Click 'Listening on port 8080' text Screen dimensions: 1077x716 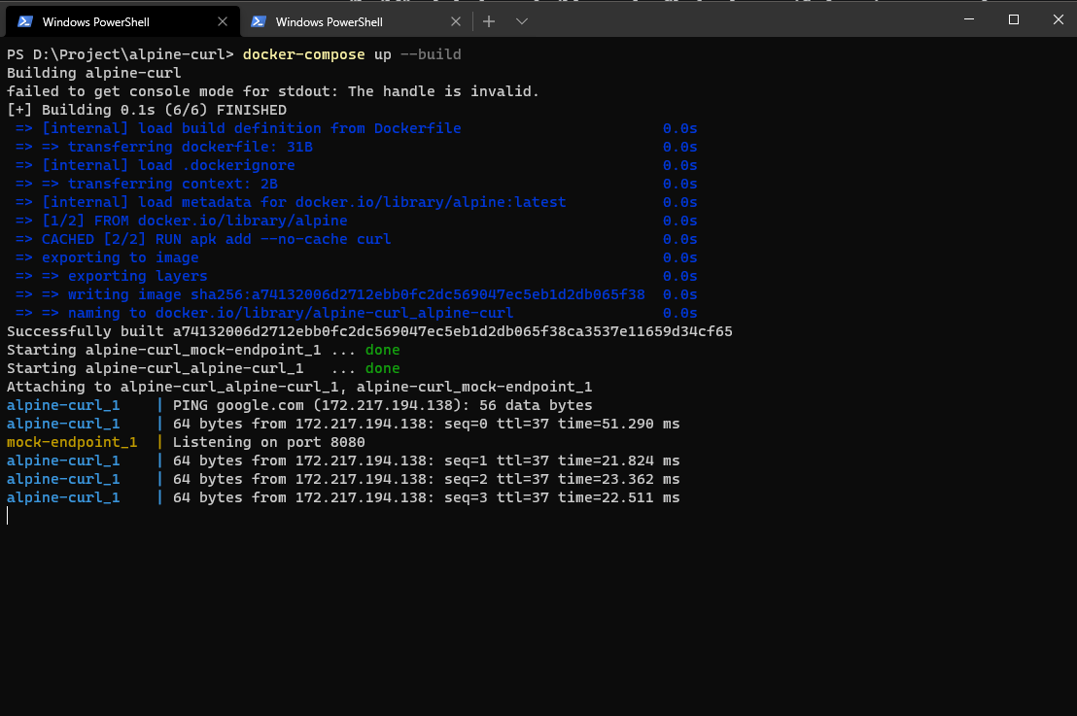click(268, 443)
